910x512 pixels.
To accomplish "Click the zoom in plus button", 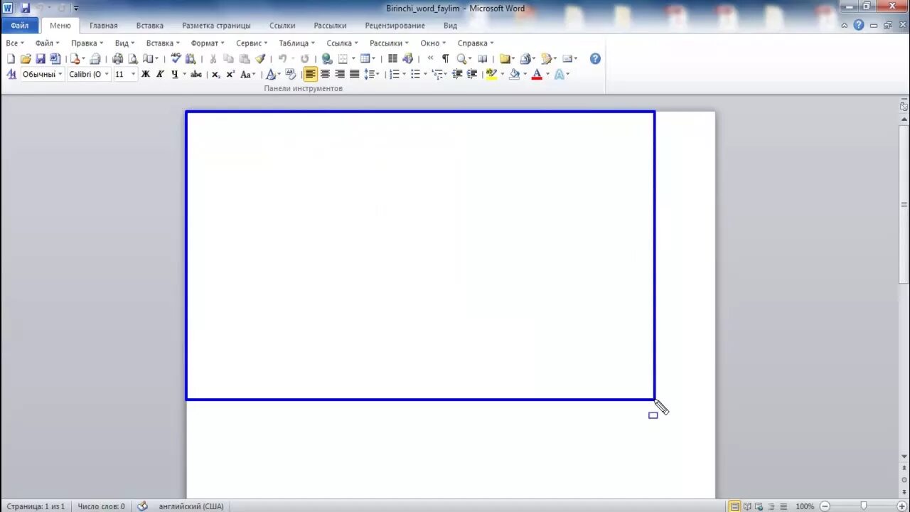I will click(x=902, y=506).
